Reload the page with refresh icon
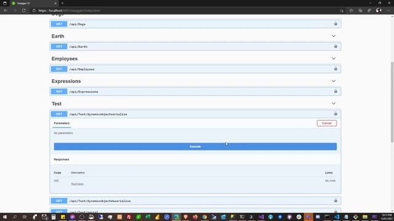The width and height of the screenshot is (394, 221). click(23, 10)
